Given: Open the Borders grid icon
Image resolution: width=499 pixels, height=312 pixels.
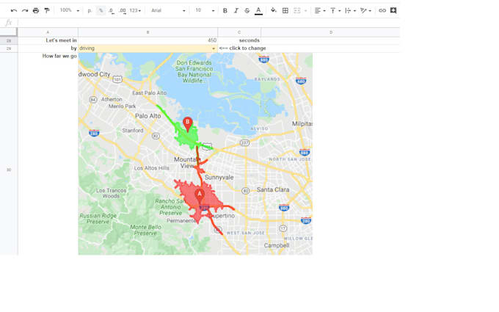Looking at the screenshot, I should 285,10.
